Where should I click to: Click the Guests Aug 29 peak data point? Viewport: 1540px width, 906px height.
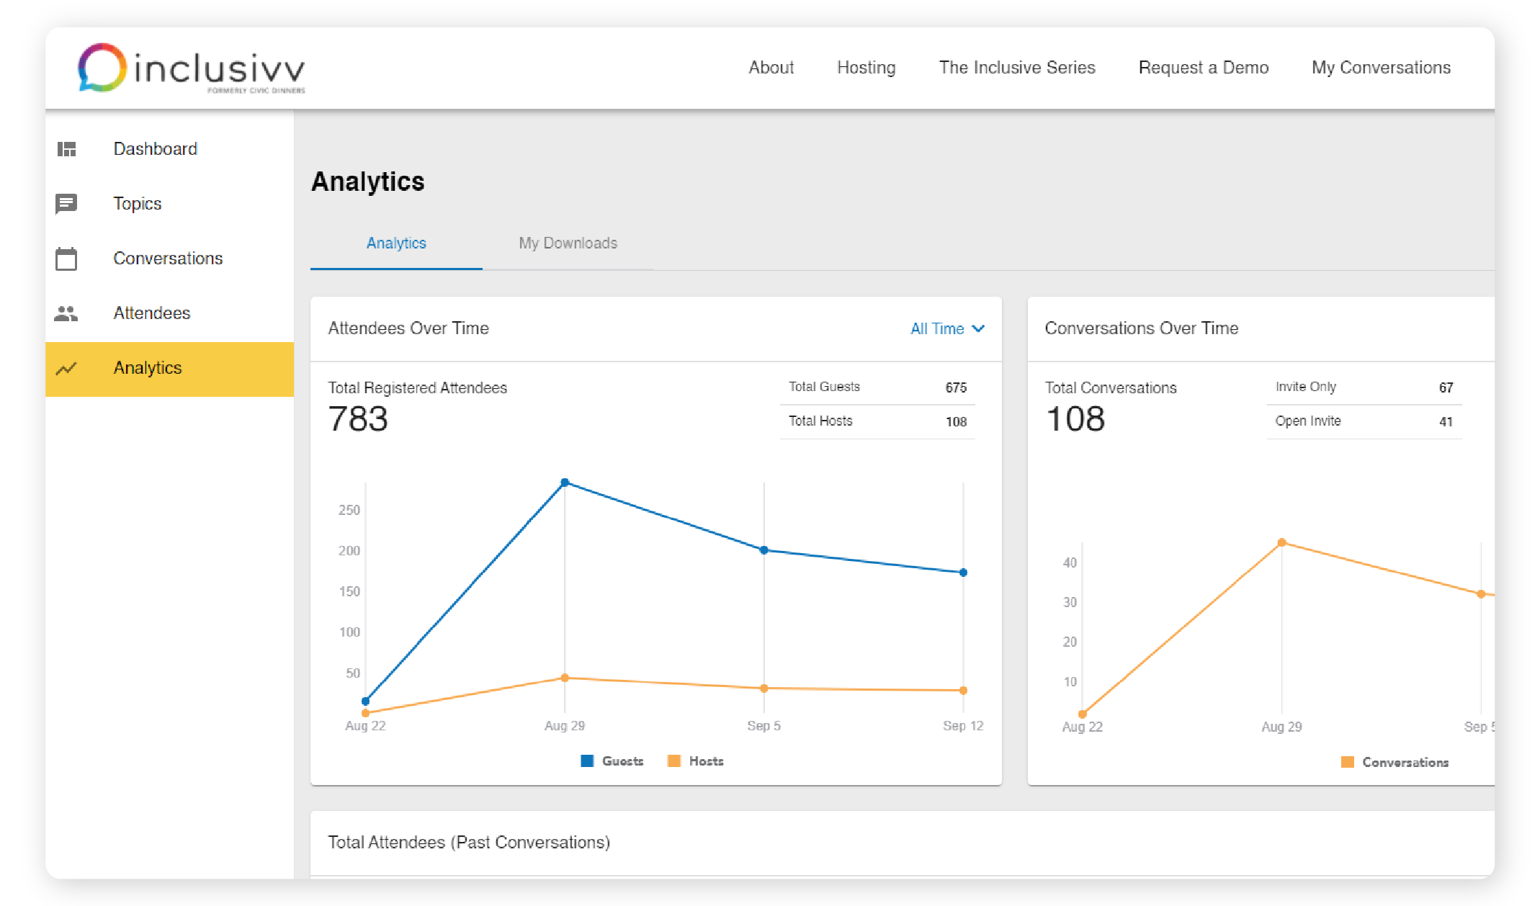coord(565,483)
